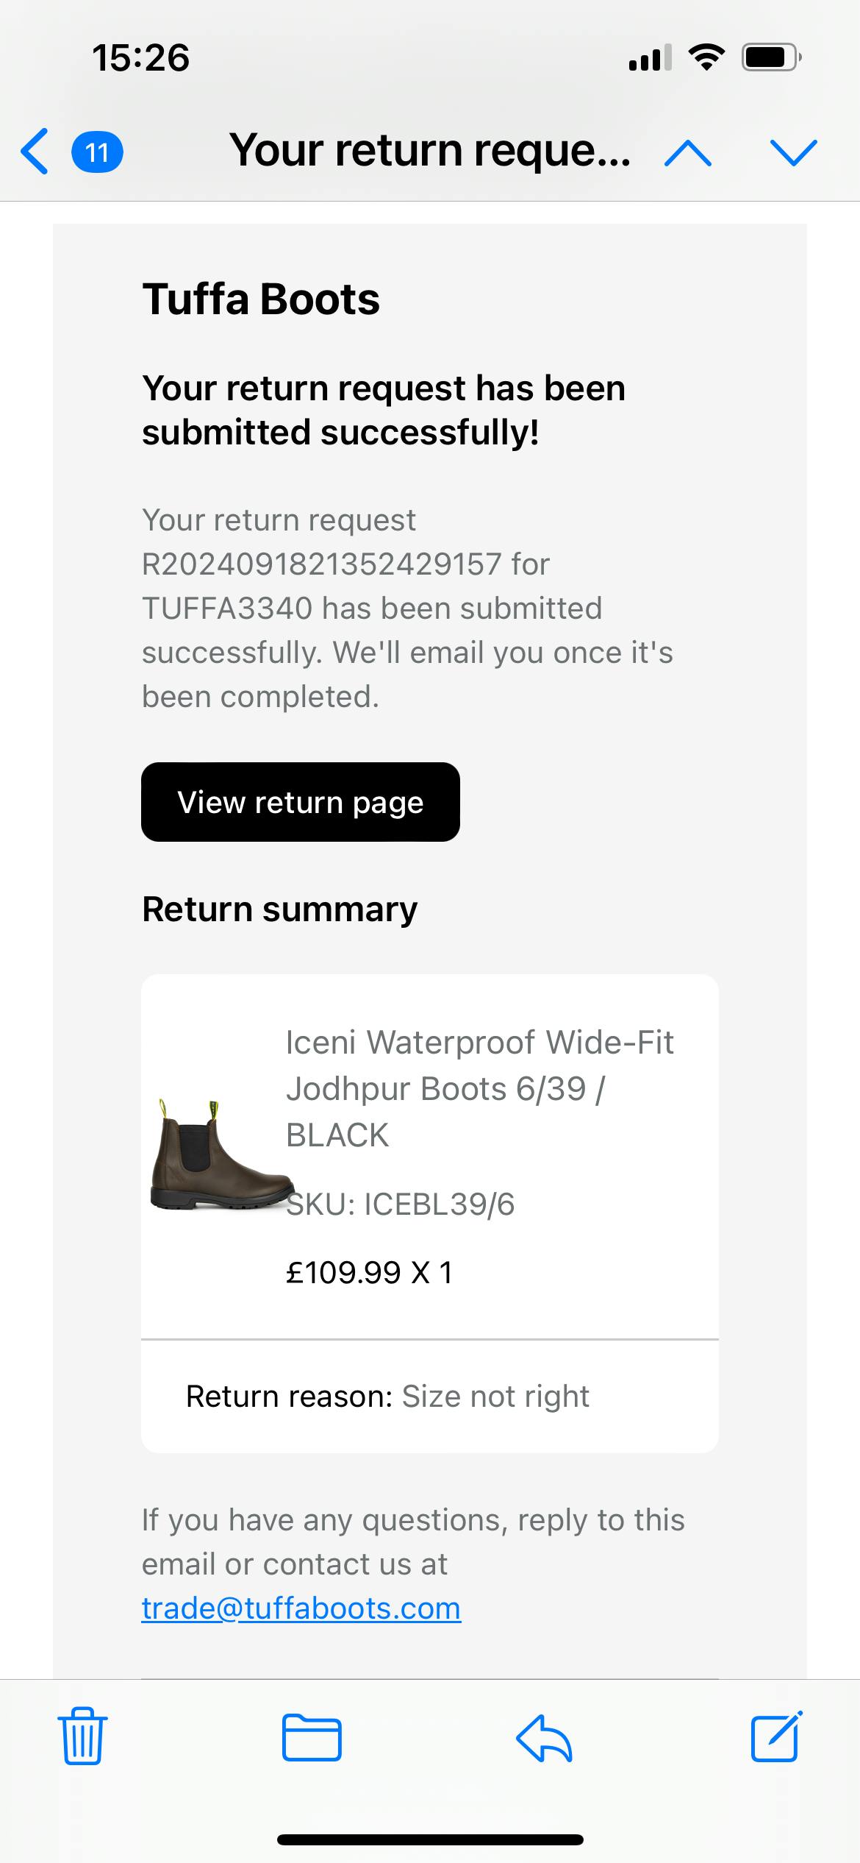Tap the Wi-Fi status icon
Image resolution: width=860 pixels, height=1863 pixels.
point(706,57)
